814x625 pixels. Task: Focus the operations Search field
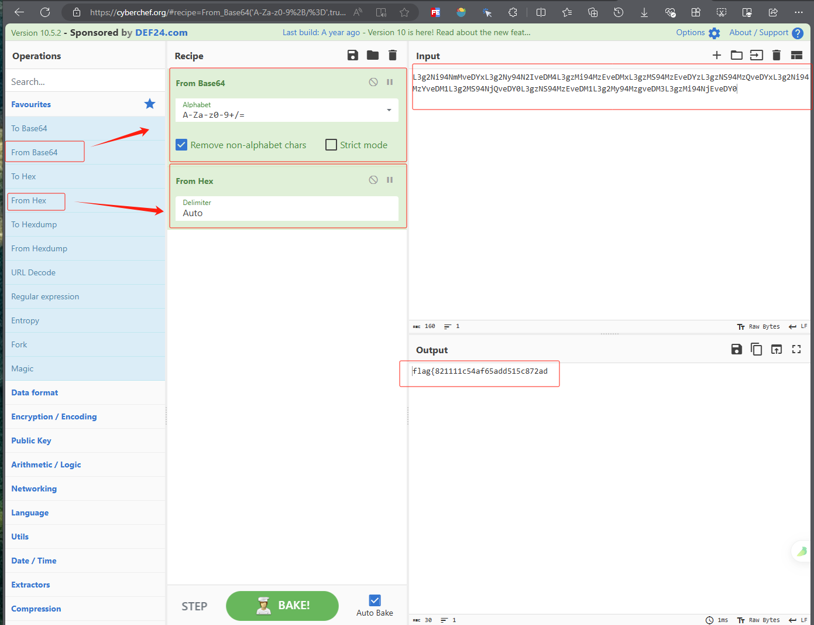pos(85,81)
